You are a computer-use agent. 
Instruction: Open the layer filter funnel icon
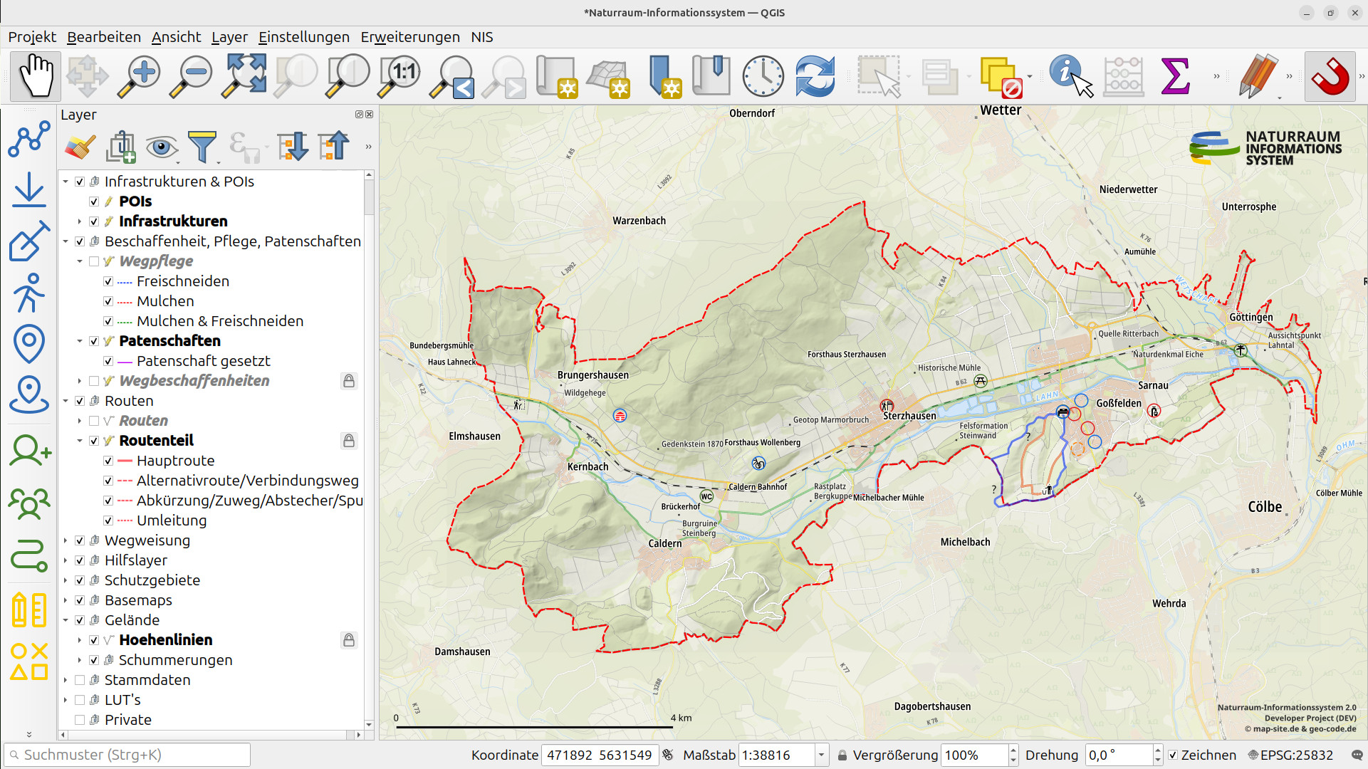point(202,147)
